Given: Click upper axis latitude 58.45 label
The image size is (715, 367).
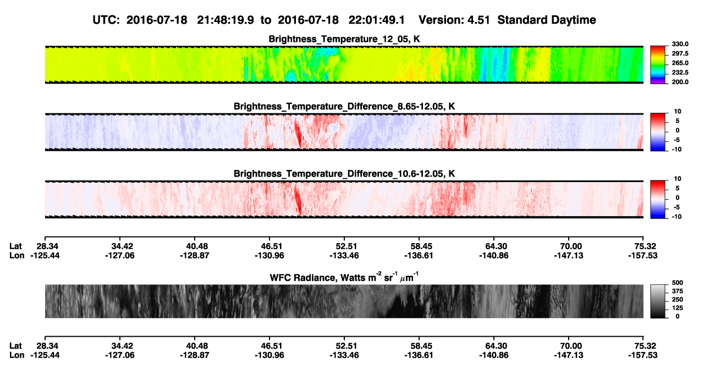Looking at the screenshot, I should (421, 247).
